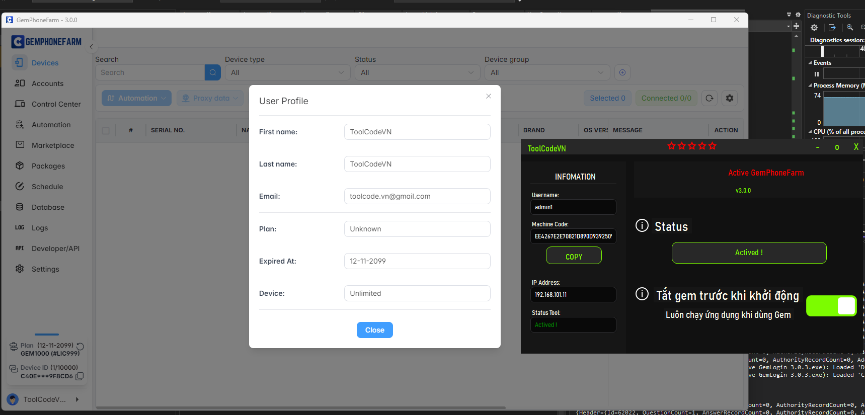Image resolution: width=865 pixels, height=415 pixels.
Task: Click the add device group plus icon
Action: (622, 72)
